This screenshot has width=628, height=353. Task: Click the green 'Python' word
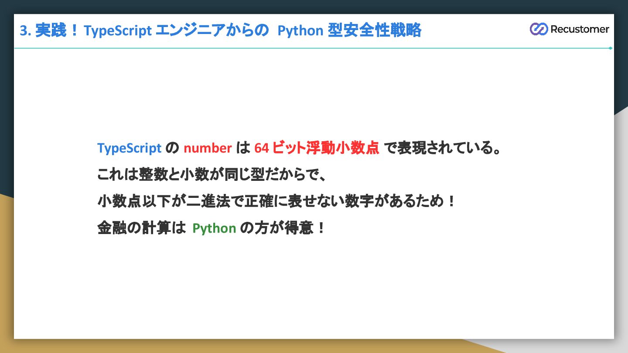[214, 228]
